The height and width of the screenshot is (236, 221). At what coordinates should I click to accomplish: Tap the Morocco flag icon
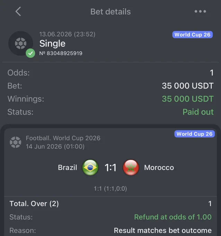131,168
